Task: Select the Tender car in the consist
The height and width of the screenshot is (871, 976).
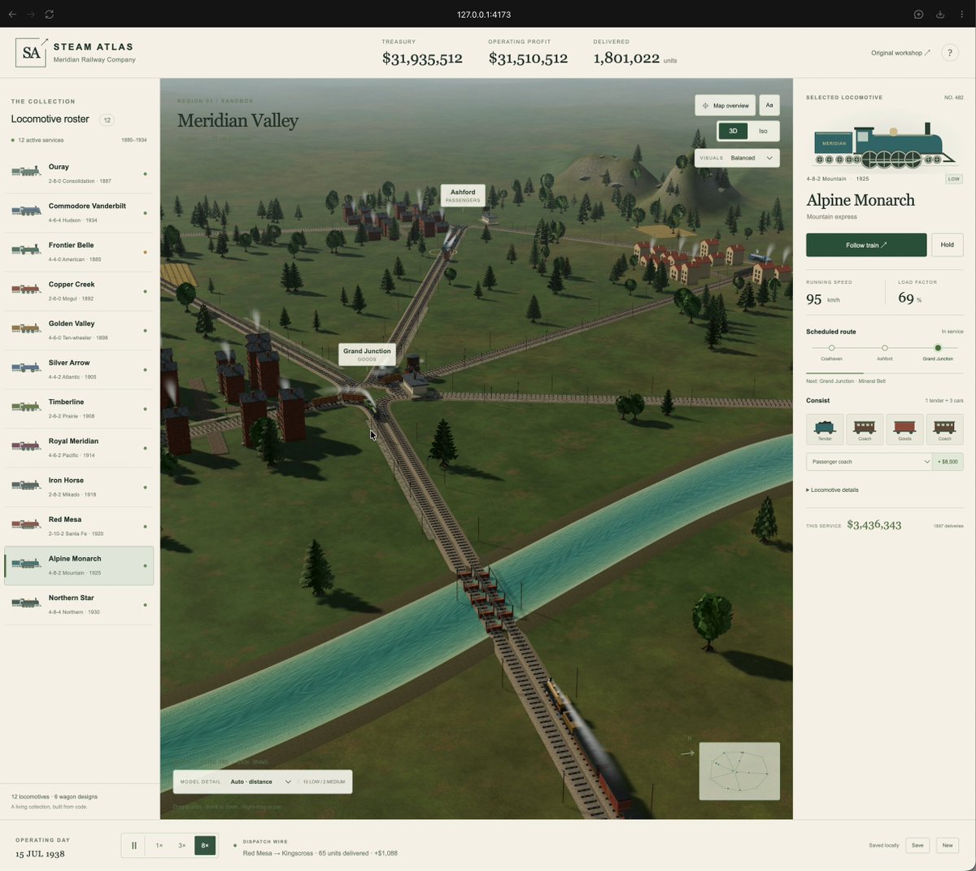Action: (825, 429)
